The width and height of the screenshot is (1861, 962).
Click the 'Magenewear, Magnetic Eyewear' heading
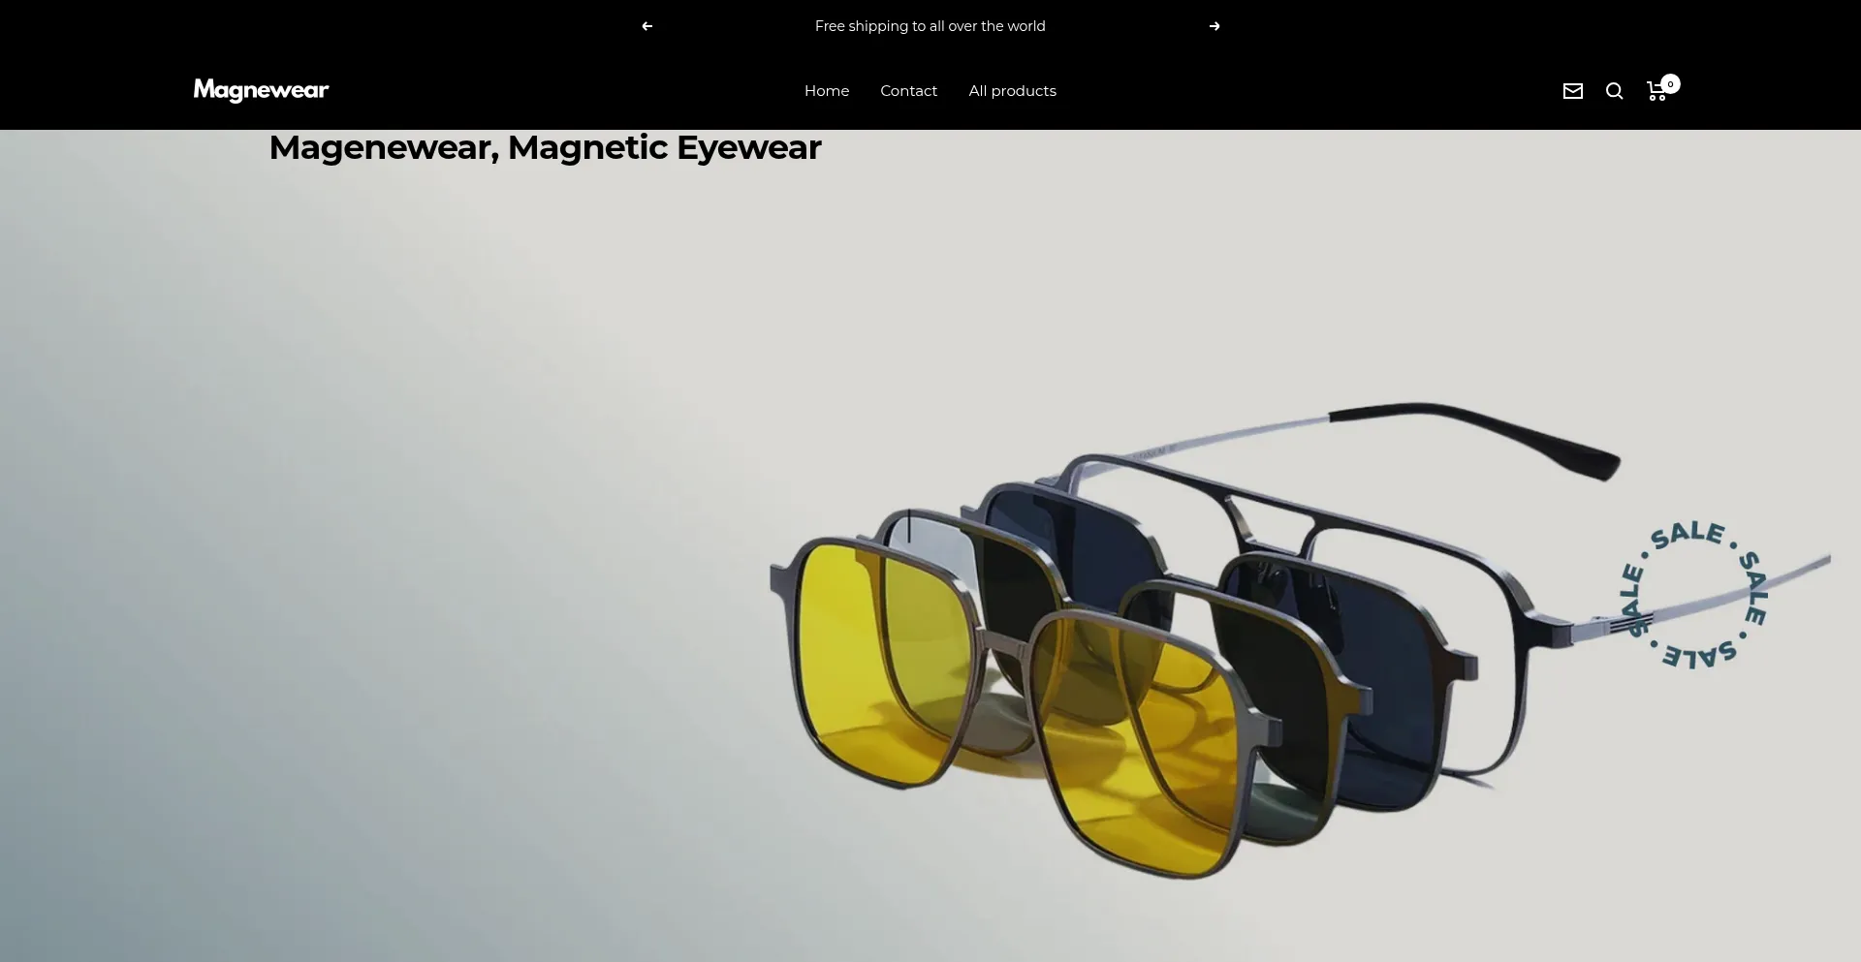545,147
